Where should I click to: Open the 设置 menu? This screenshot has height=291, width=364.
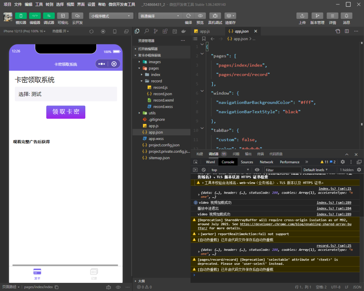point(91,4)
